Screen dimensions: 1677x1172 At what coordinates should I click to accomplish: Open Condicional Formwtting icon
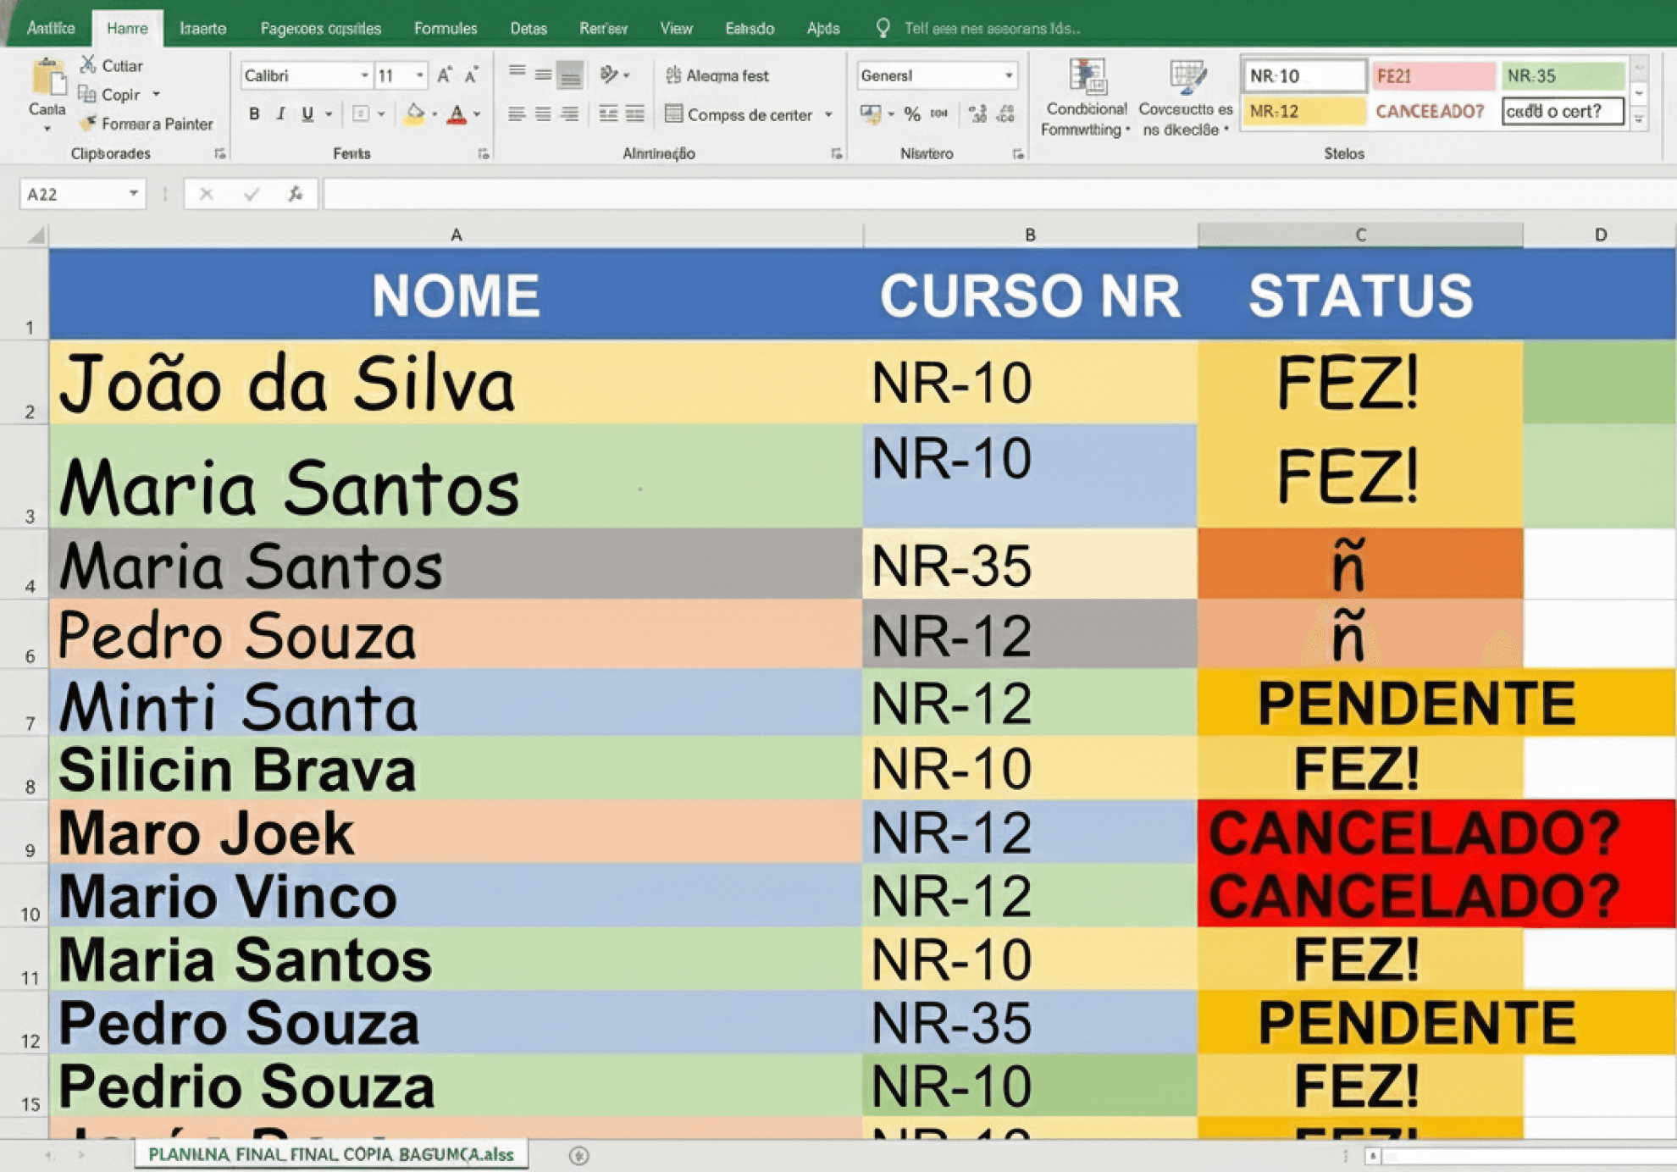1086,78
